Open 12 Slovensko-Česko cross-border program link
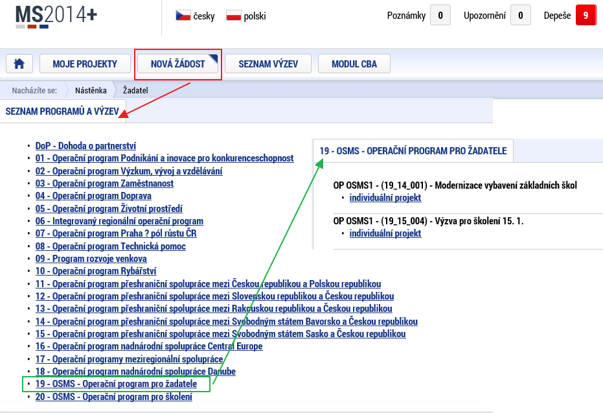Viewport: 603px width, 413px height. (x=214, y=296)
